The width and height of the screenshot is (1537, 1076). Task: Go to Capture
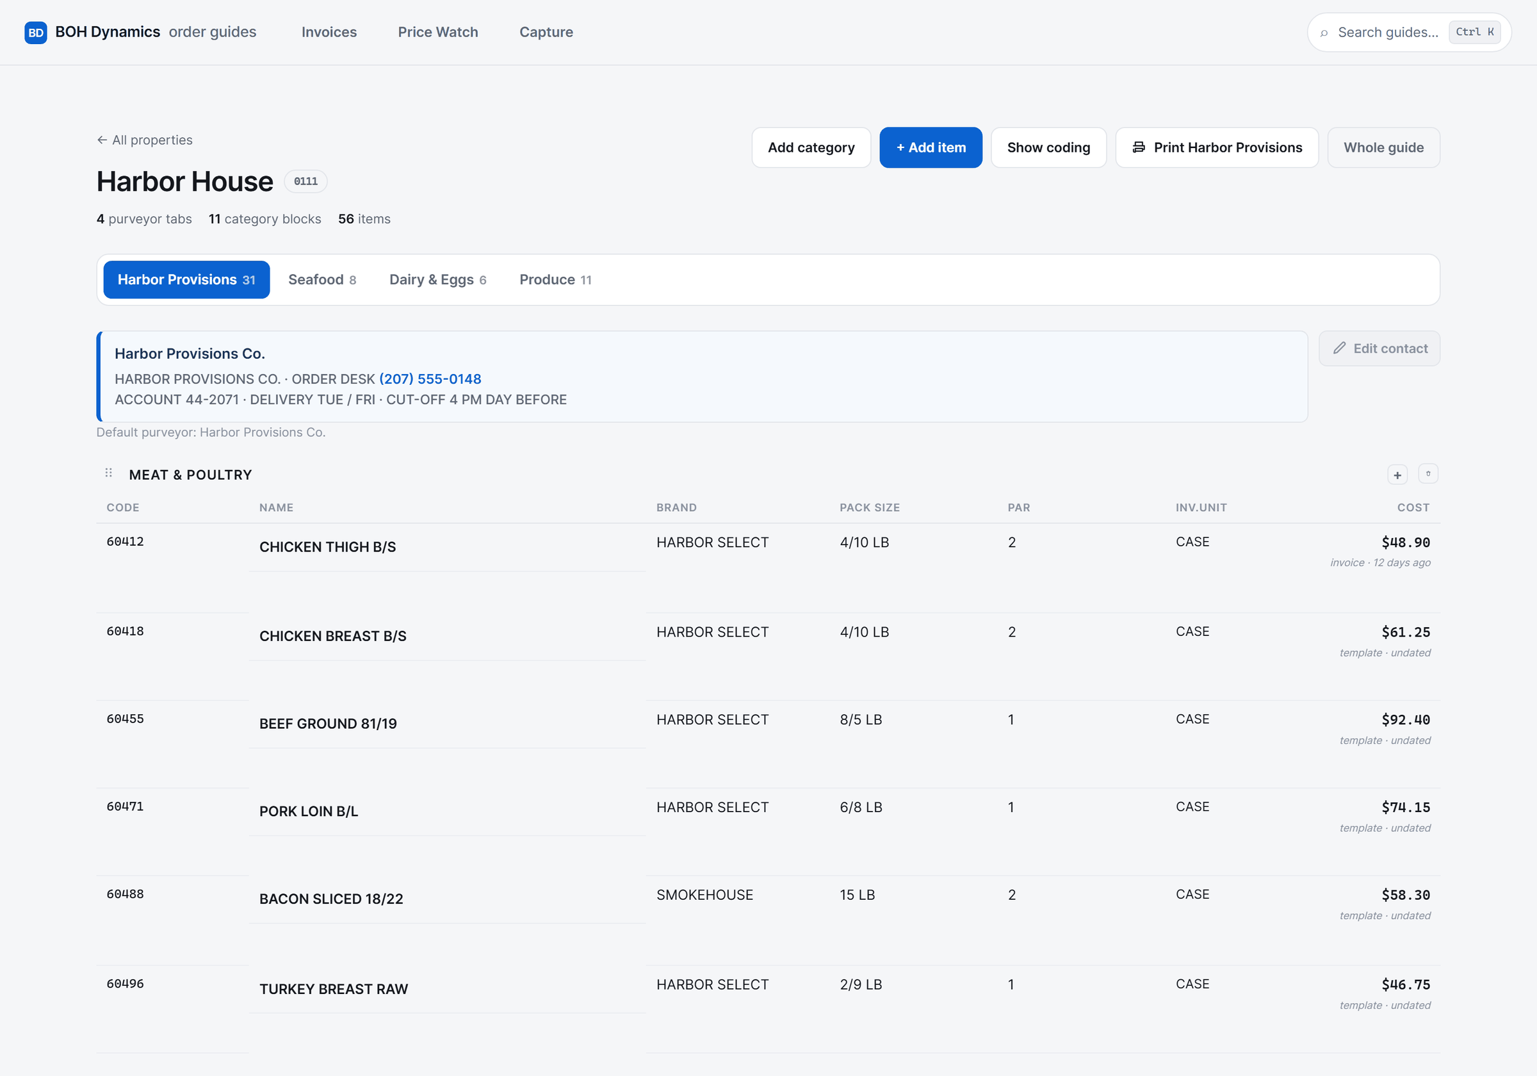pos(546,32)
